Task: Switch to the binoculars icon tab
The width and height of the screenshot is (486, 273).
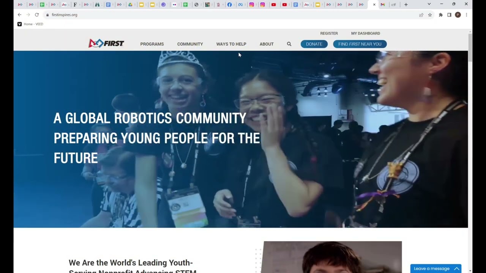Action: click(x=97, y=5)
